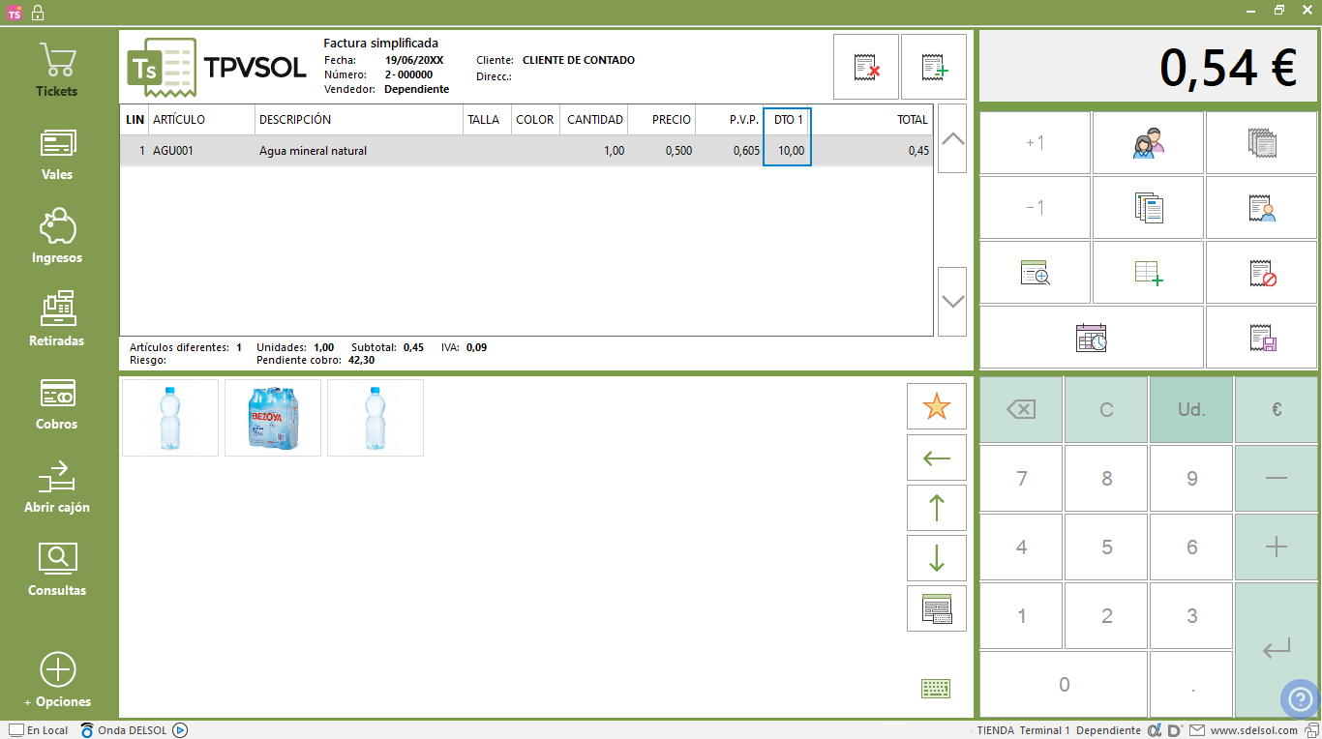Viewport: 1322px width, 739px height.
Task: Click the keypad Enter return key
Action: 1277,649
